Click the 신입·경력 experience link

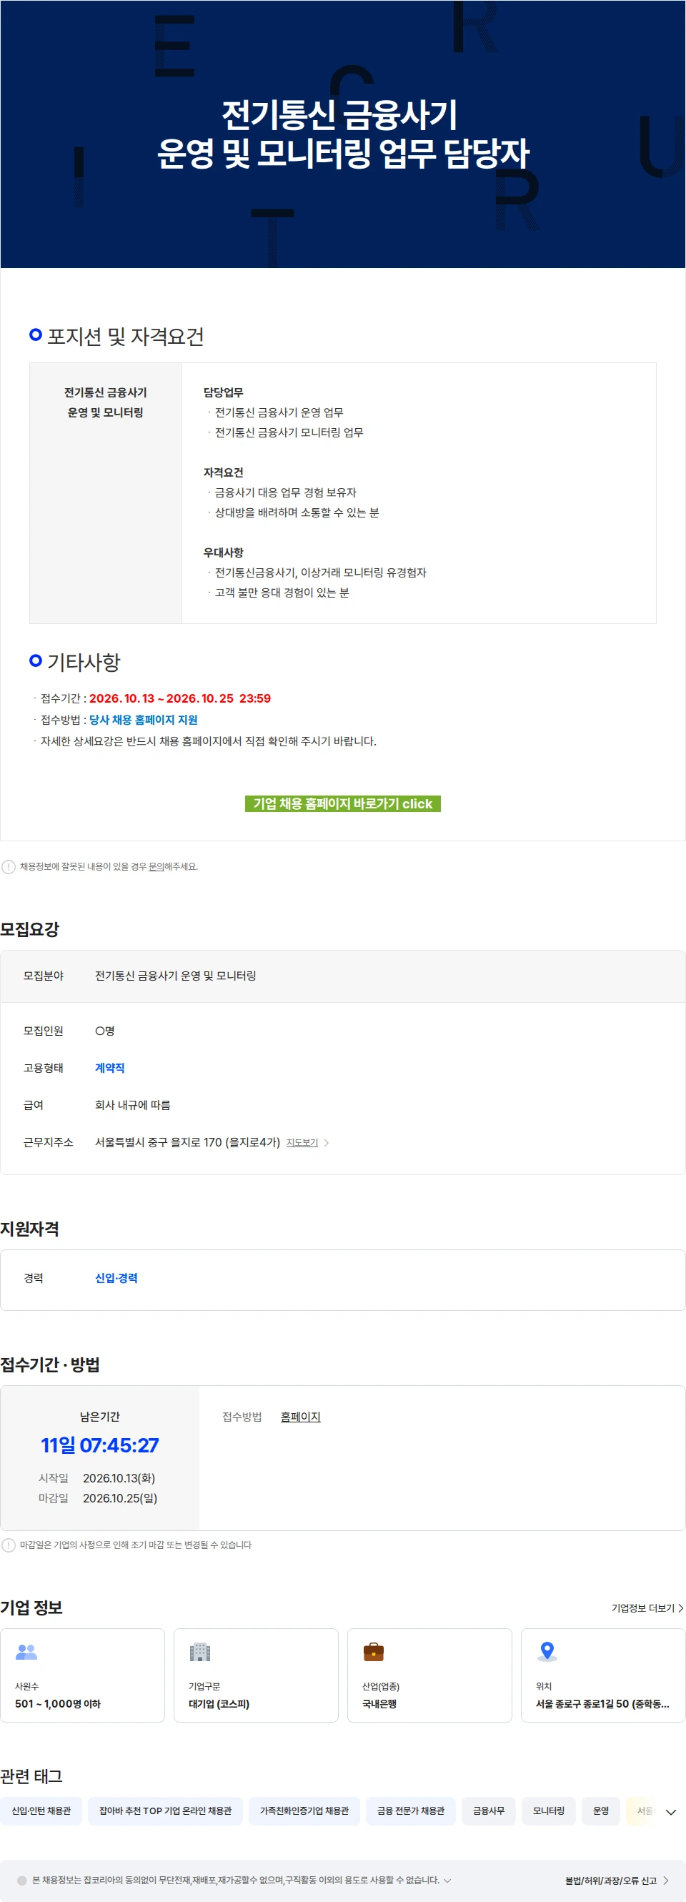pos(116,1277)
